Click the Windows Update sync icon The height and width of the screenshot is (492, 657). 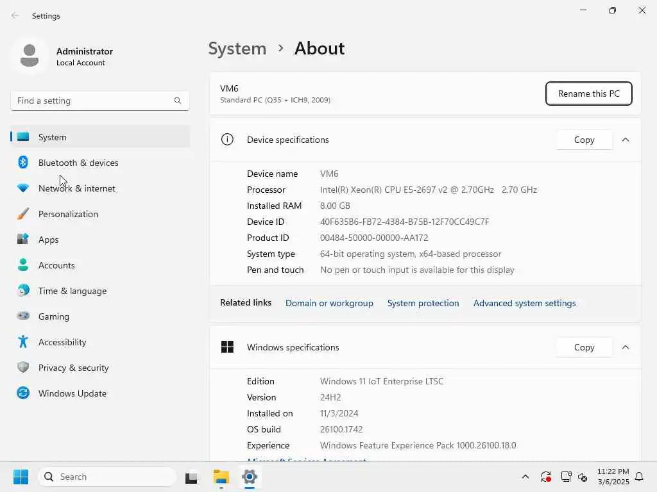[23, 393]
